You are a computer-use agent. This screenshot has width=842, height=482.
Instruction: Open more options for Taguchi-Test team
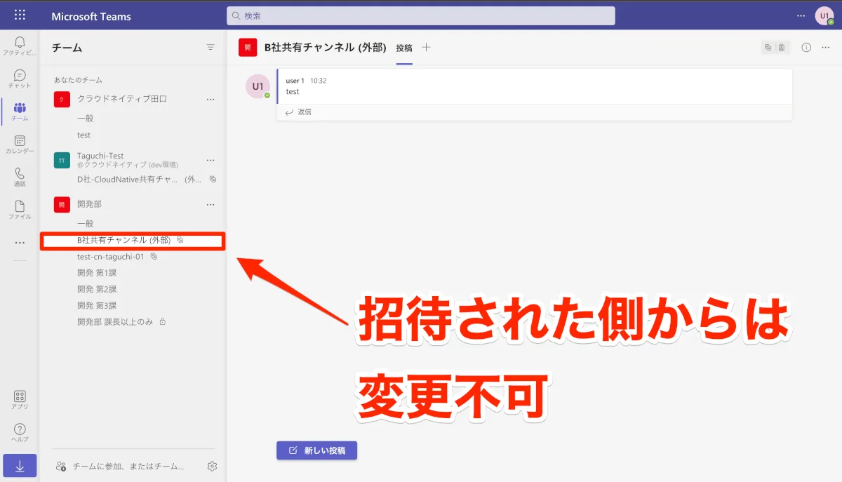point(210,160)
